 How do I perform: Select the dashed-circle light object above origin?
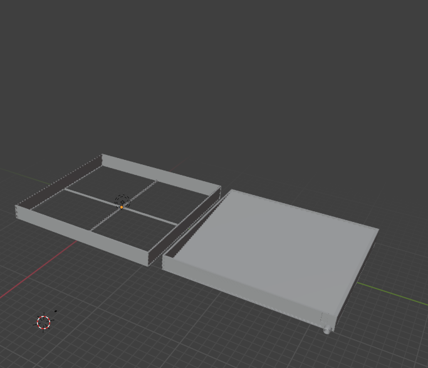[x=122, y=201]
